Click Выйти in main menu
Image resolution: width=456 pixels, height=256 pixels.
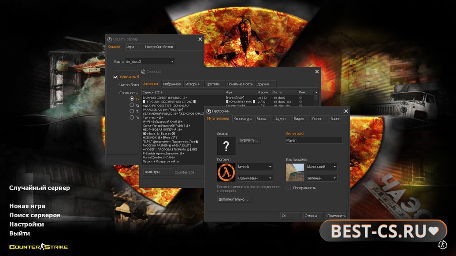(x=19, y=234)
